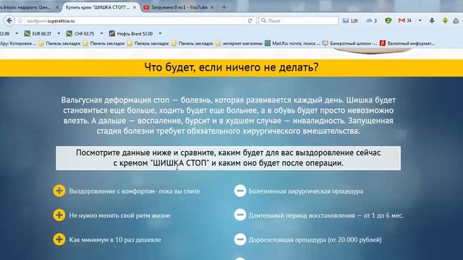Click the CHF 63.75 currency icon
Screen dimensions: 463x260
coord(69,34)
